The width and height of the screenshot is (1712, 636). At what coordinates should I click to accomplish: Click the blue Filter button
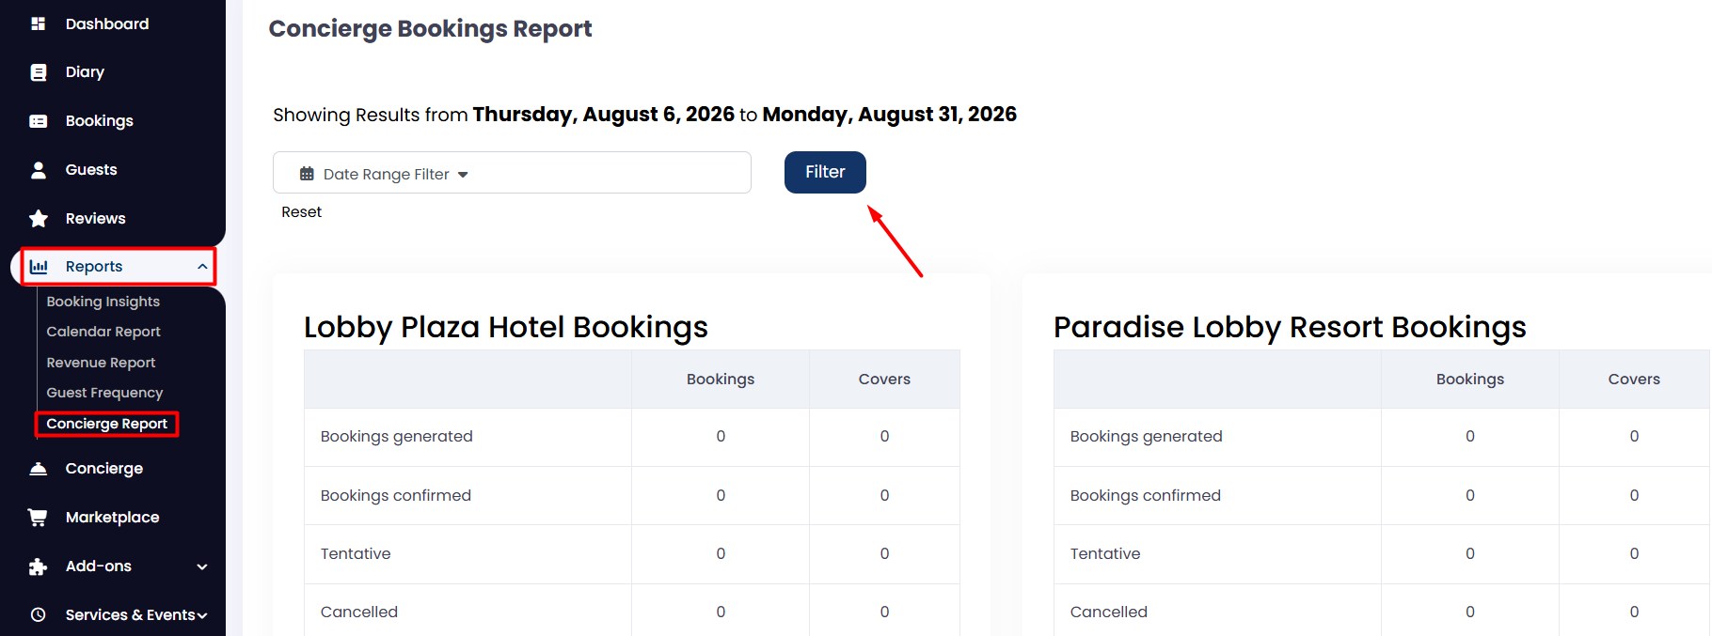click(x=825, y=172)
